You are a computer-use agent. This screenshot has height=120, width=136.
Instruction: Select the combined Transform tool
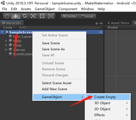[51, 16]
